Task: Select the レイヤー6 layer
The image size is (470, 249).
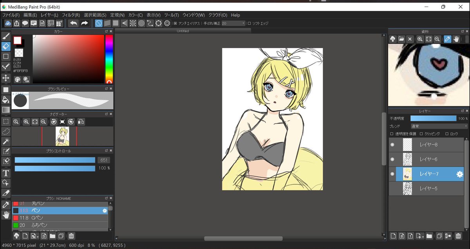Action: click(x=426, y=159)
